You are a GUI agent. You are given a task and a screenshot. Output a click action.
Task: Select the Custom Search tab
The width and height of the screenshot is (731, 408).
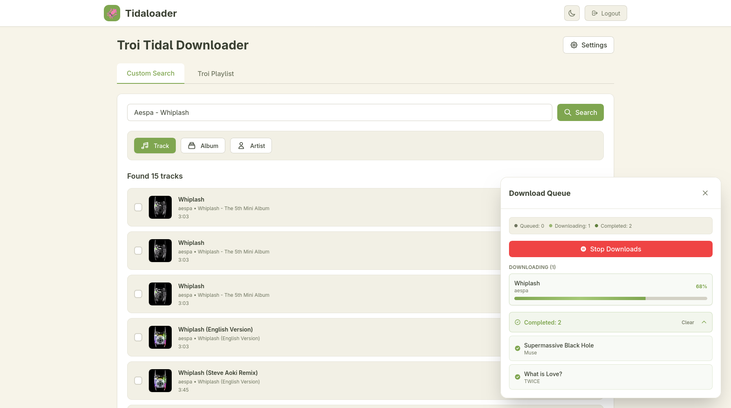pyautogui.click(x=150, y=74)
